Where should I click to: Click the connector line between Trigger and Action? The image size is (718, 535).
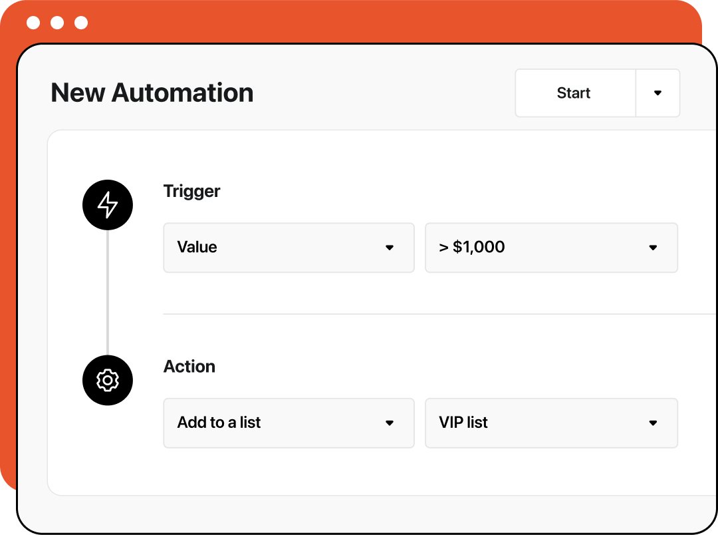pos(108,293)
